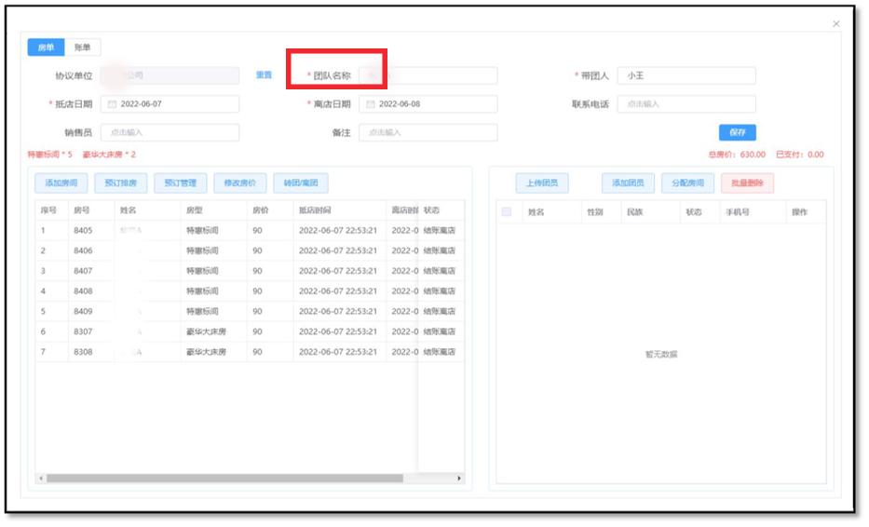Click the 修改房价 button
This screenshot has height=527, width=869.
240,182
